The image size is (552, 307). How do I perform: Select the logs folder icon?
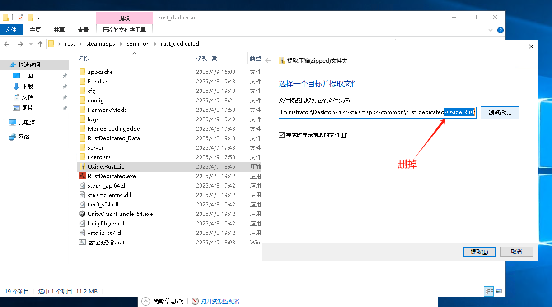(82, 119)
